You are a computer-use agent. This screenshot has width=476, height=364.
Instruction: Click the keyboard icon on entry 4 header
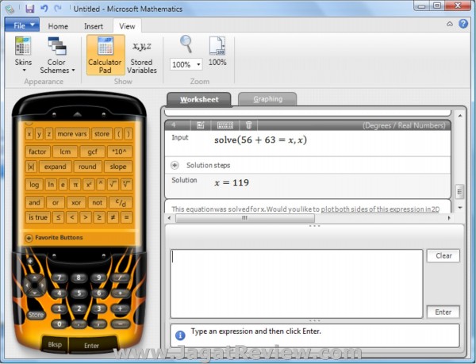225,125
